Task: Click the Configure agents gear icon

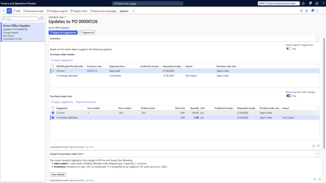Action: 48,11
